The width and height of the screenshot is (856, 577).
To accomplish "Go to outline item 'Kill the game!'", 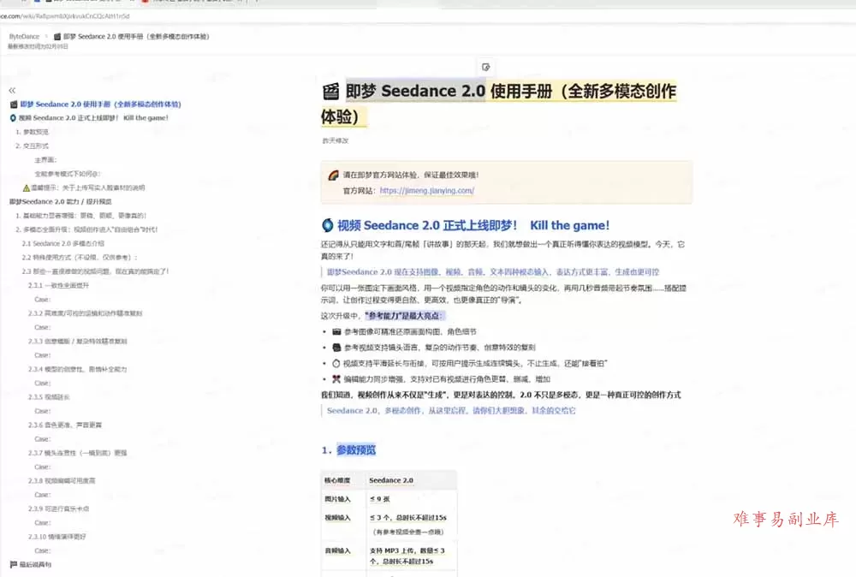I will coord(94,118).
